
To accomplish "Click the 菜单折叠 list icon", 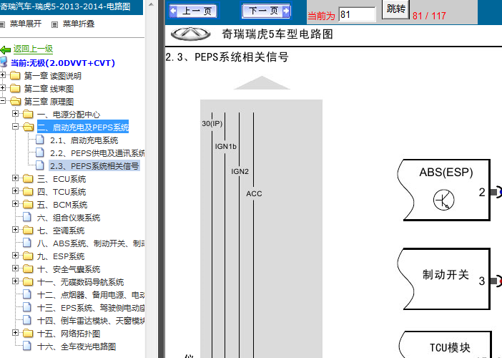I will (55, 24).
